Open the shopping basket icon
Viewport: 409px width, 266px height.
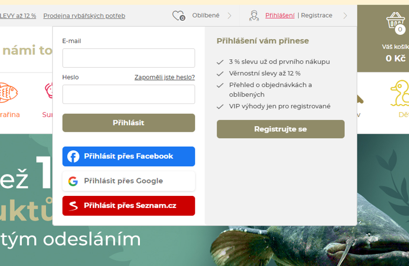[396, 22]
